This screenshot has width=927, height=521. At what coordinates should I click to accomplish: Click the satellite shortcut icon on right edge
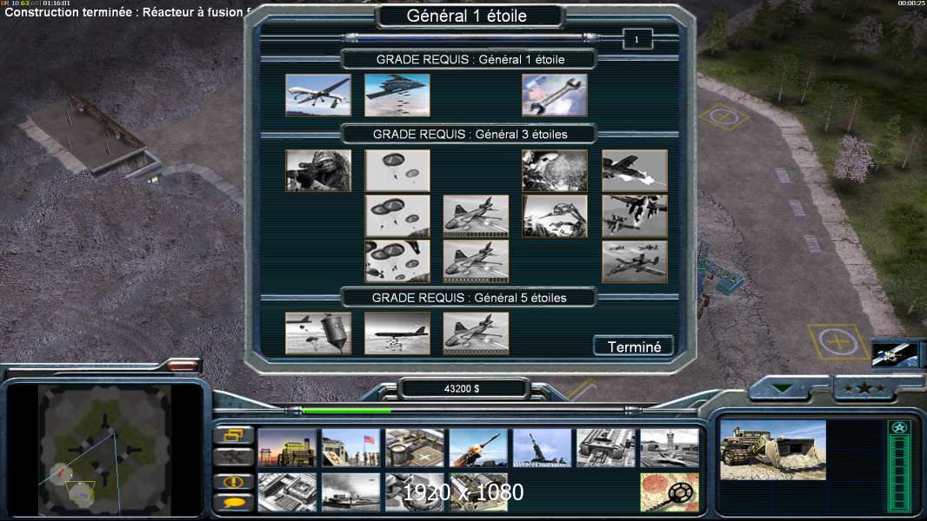(x=896, y=353)
